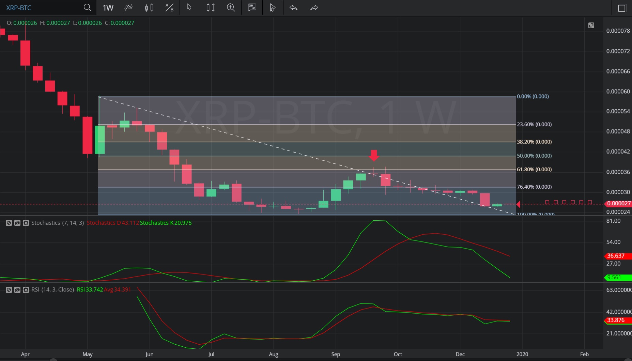Hide the RSI indicator with eye icon

tap(17, 289)
